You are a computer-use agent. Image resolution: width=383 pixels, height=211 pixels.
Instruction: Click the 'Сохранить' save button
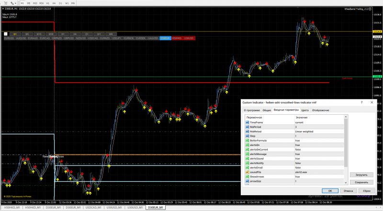pos(361,182)
